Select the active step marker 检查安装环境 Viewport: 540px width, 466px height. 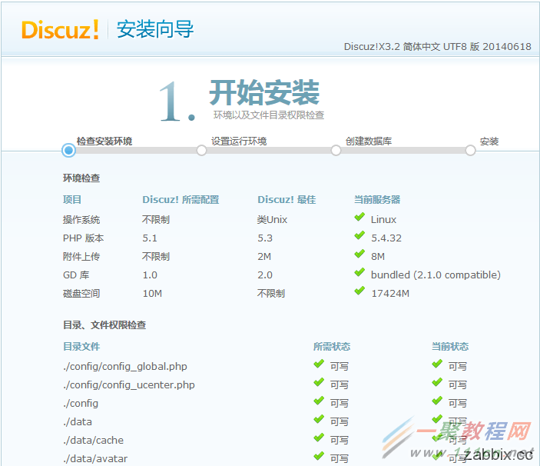(68, 150)
